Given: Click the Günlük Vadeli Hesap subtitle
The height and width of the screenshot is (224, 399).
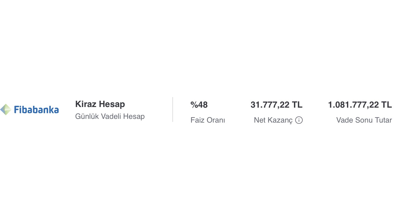Looking at the screenshot, I should tap(110, 116).
